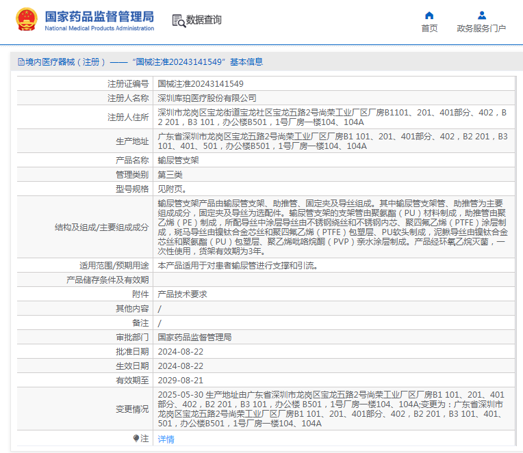Click the 适用范围/预期用途 label
This screenshot has height=453, width=523.
tap(114, 266)
